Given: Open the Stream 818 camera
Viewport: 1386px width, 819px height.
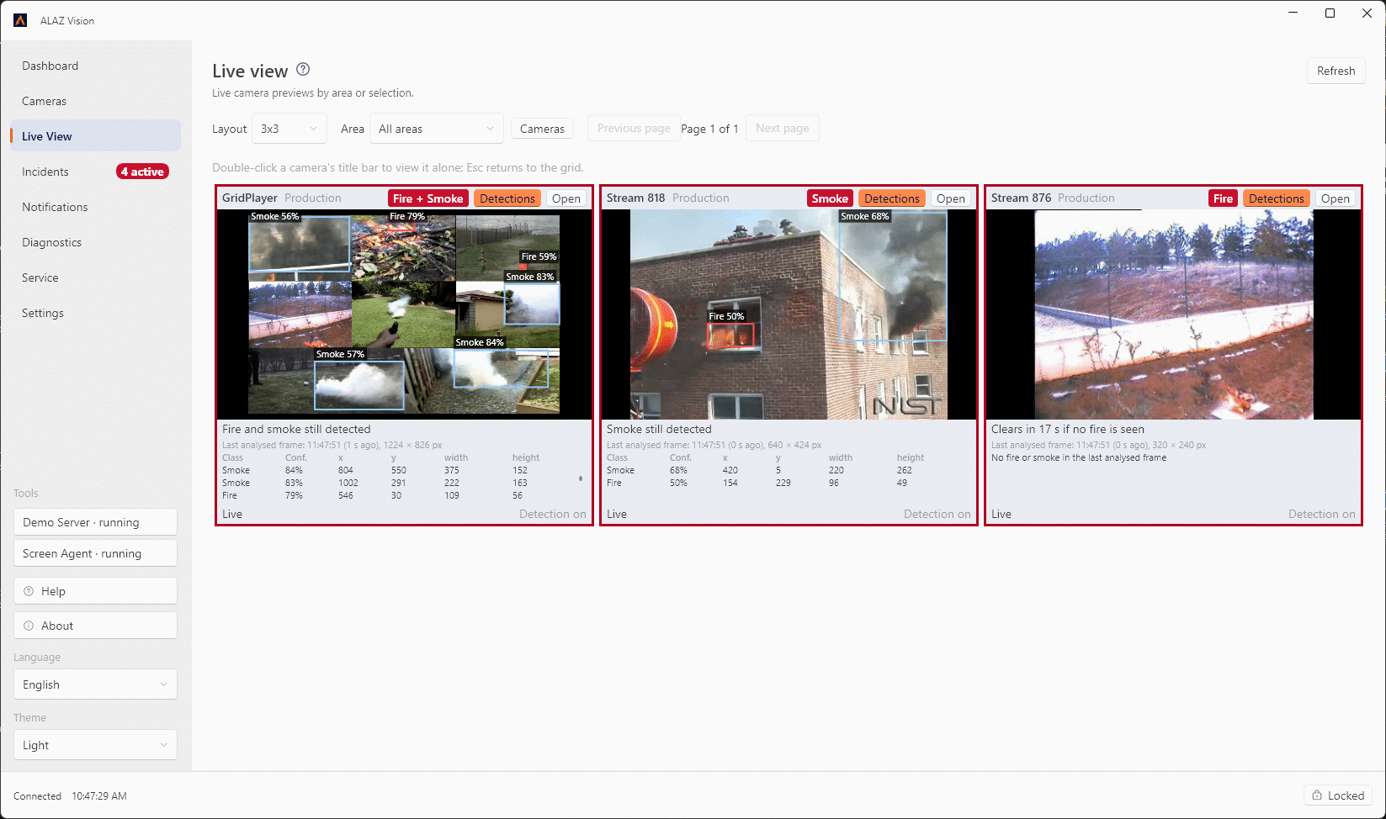Looking at the screenshot, I should 951,198.
